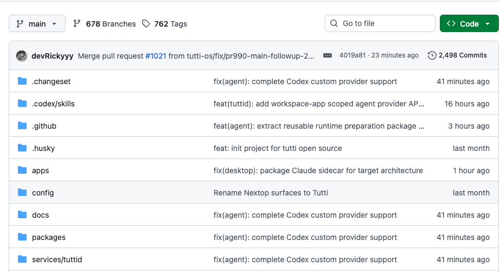500x272 pixels.
Task: Open commit 'feat(tuttid): add workspace-app scoped agent provider'
Action: pyautogui.click(x=319, y=104)
